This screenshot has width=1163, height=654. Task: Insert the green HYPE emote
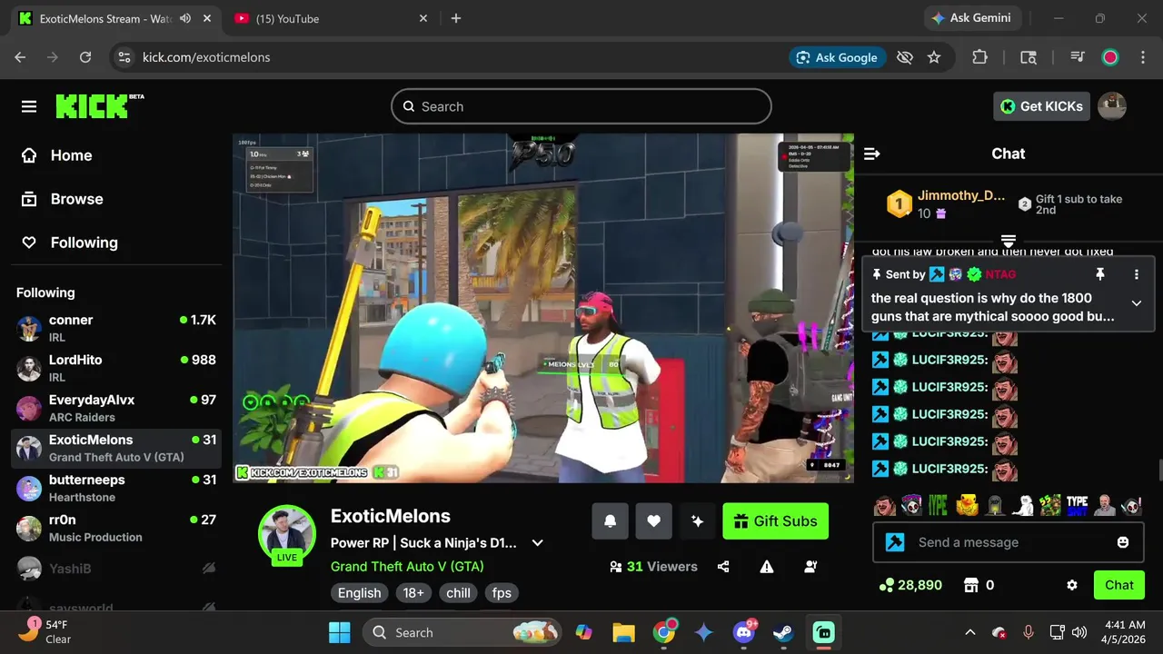[x=938, y=505]
